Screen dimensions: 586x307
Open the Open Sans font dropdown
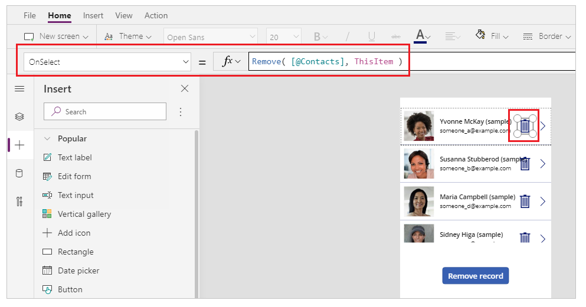point(211,37)
